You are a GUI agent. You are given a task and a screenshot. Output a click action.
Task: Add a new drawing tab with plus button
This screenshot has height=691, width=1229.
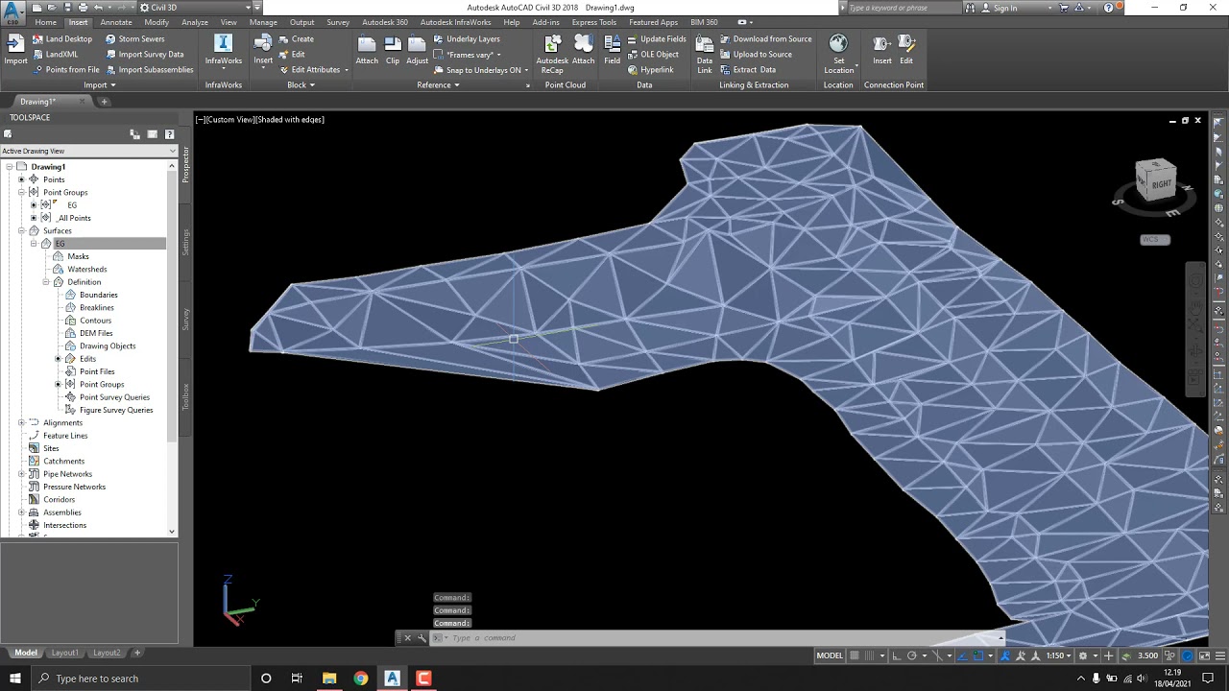(105, 101)
